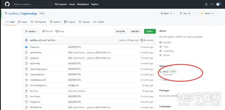Image resolution: width=225 pixels, height=110 pixels.
Task: Open the .gitattributes file
Action: (36, 53)
